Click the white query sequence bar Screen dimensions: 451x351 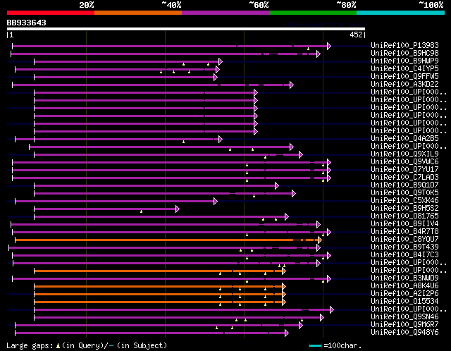[x=186, y=29]
